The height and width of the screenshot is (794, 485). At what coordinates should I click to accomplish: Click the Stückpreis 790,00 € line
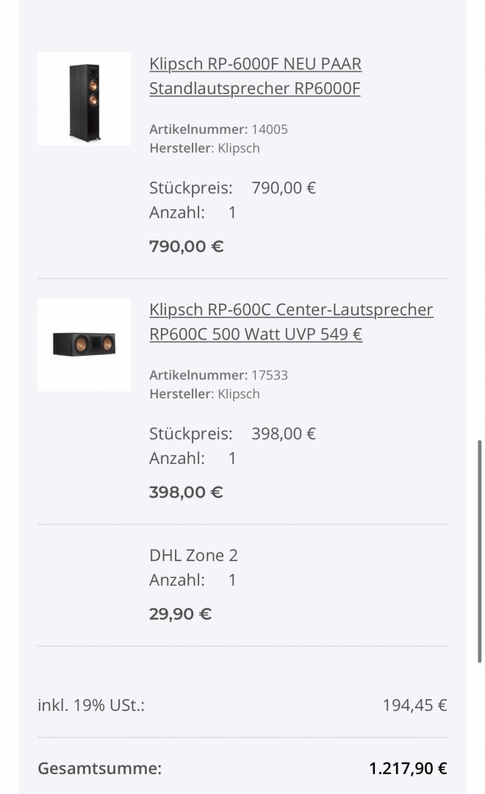(x=232, y=188)
